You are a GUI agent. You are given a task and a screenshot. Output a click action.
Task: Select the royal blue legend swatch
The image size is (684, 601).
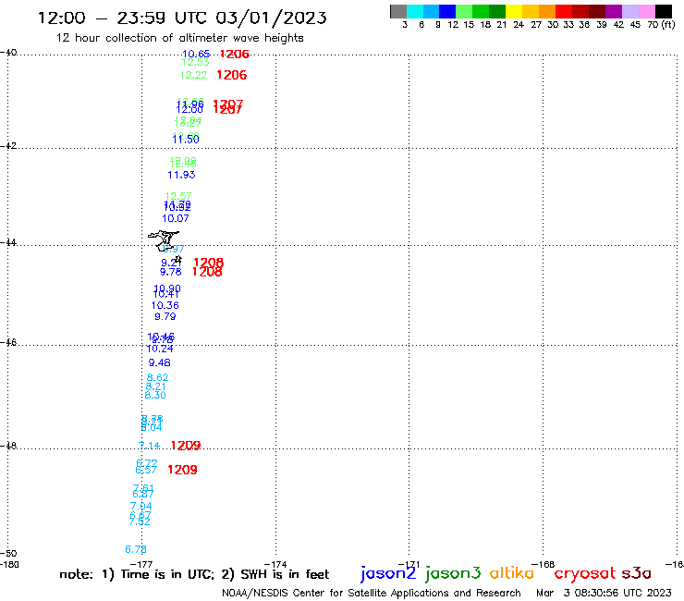tap(447, 11)
